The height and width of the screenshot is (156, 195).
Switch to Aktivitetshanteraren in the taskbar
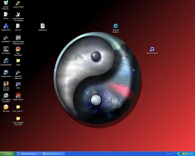[x=28, y=154]
